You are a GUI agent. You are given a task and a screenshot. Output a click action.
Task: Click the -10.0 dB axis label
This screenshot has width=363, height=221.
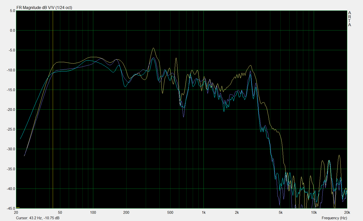tap(11, 70)
